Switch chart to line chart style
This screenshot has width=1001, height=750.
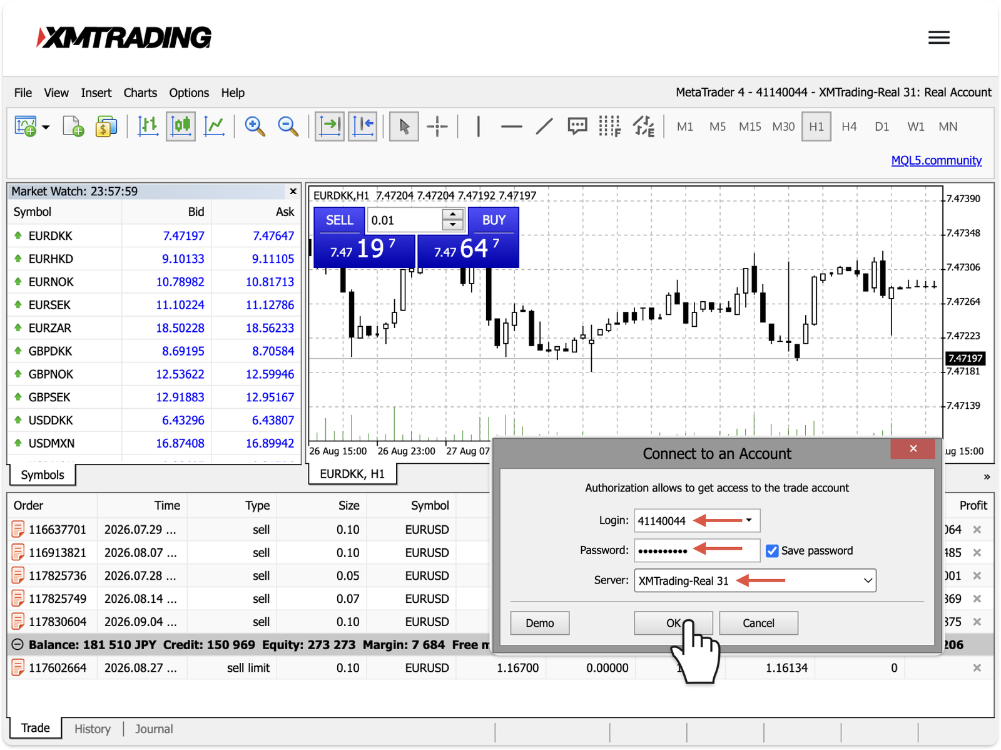(x=214, y=126)
